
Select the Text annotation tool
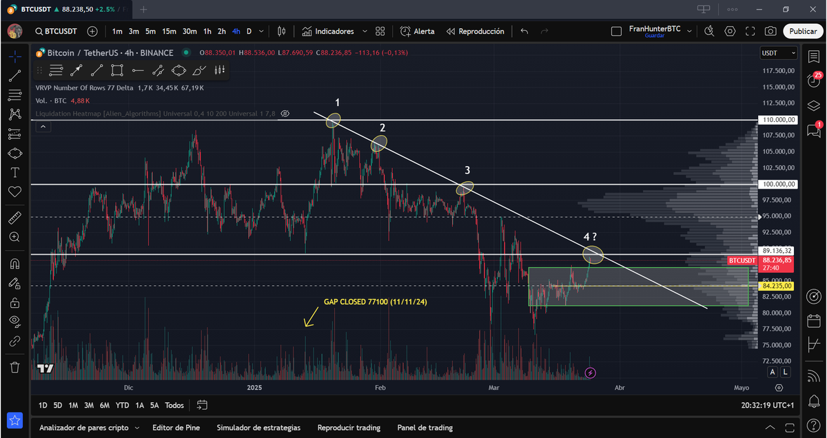(x=14, y=171)
